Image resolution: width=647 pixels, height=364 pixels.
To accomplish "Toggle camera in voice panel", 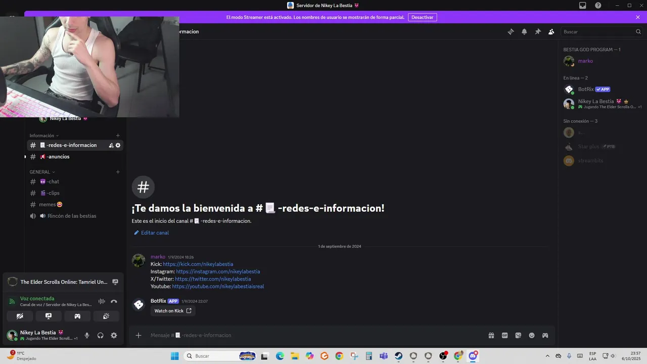I will point(20,316).
